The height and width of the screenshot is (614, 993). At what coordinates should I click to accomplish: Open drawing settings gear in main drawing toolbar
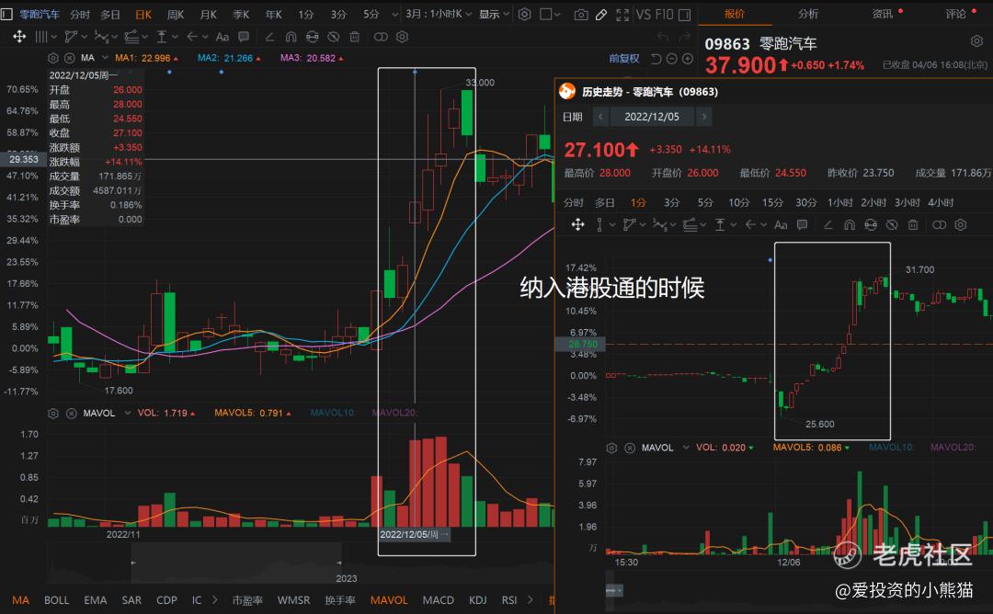pyautogui.click(x=402, y=37)
